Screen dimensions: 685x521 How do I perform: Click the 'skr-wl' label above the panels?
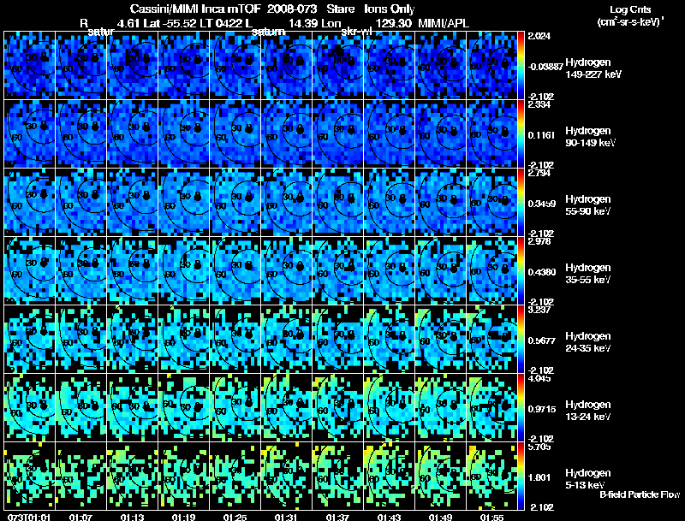pos(356,32)
